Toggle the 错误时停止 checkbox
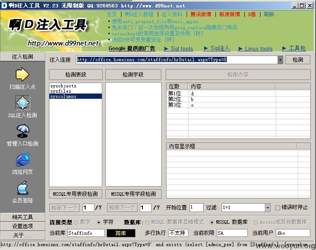This screenshot has width=316, height=250. coord(278,208)
